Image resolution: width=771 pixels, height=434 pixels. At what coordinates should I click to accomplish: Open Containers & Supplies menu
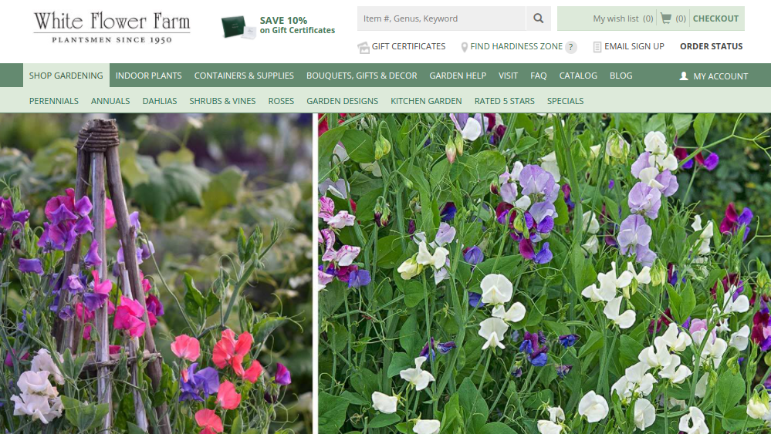pos(244,76)
